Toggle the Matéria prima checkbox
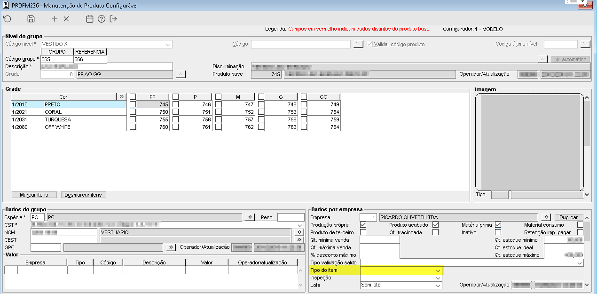 pos(498,225)
